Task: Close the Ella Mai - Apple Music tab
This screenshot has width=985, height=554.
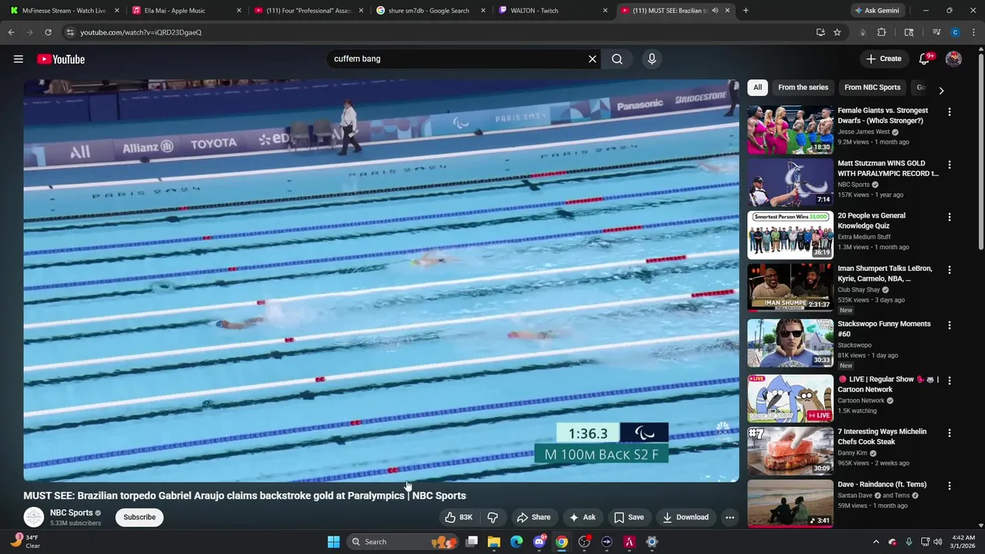Action: click(239, 11)
